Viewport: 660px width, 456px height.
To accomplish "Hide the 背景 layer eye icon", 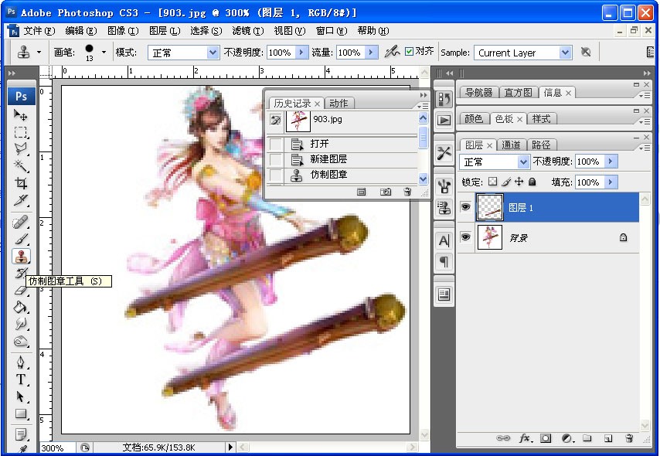I will click(x=465, y=237).
